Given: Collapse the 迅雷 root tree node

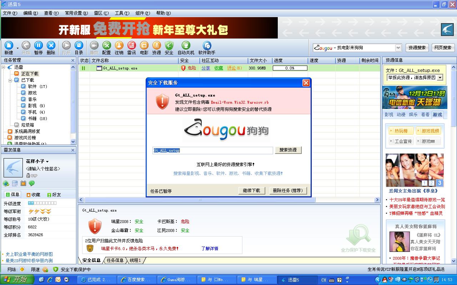Looking at the screenshot, I should (4, 67).
